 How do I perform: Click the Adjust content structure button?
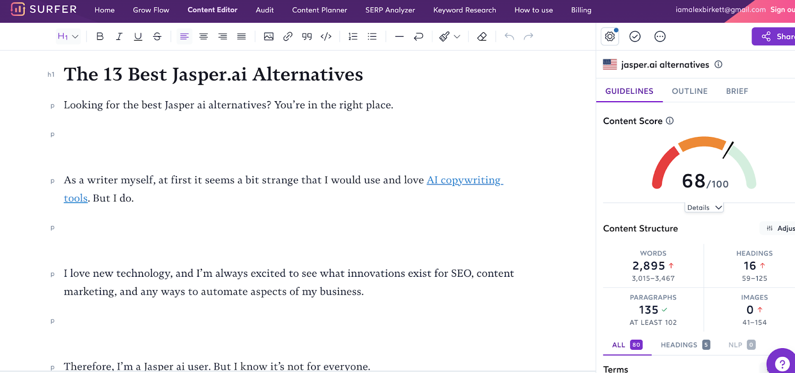click(x=779, y=228)
